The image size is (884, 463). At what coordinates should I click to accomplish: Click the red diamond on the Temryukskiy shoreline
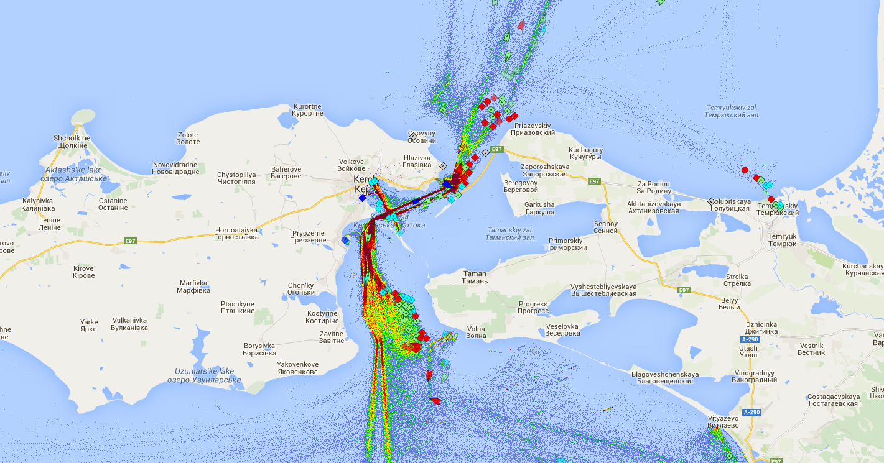click(771, 199)
